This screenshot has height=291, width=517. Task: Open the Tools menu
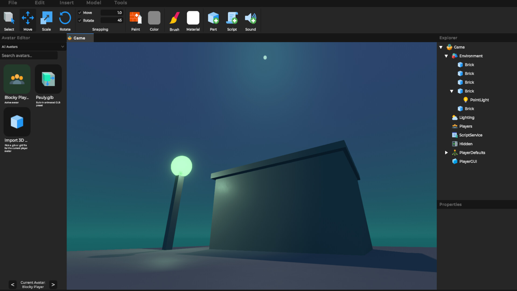(120, 3)
